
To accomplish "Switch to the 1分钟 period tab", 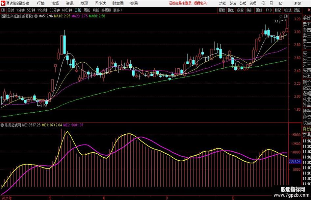I will pos(20,10).
